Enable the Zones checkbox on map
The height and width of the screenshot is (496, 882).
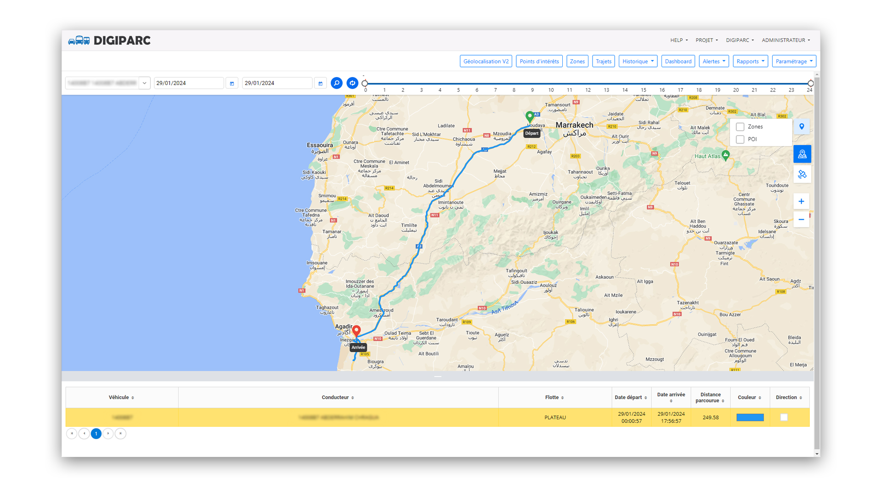point(740,127)
